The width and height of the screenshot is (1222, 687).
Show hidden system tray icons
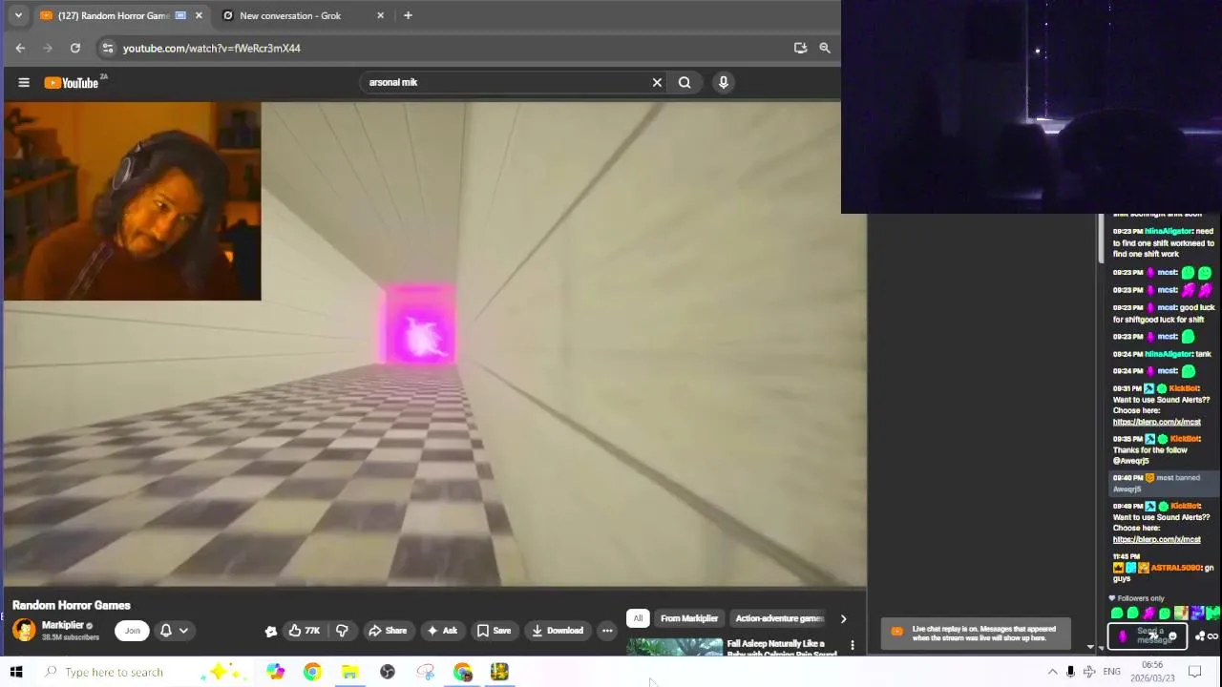[x=1052, y=672]
